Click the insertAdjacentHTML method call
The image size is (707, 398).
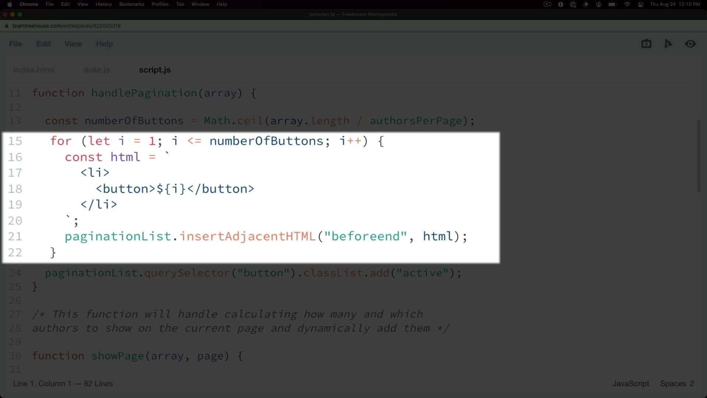pyautogui.click(x=247, y=236)
